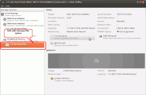Click the USB at 480.0 Mb/s connection value

(126, 28)
